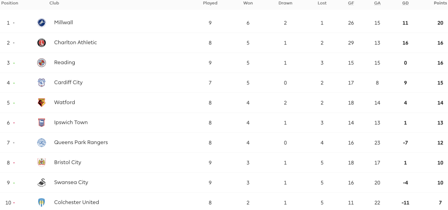Click the Watford club crest
This screenshot has height=210, width=448.
42,102
